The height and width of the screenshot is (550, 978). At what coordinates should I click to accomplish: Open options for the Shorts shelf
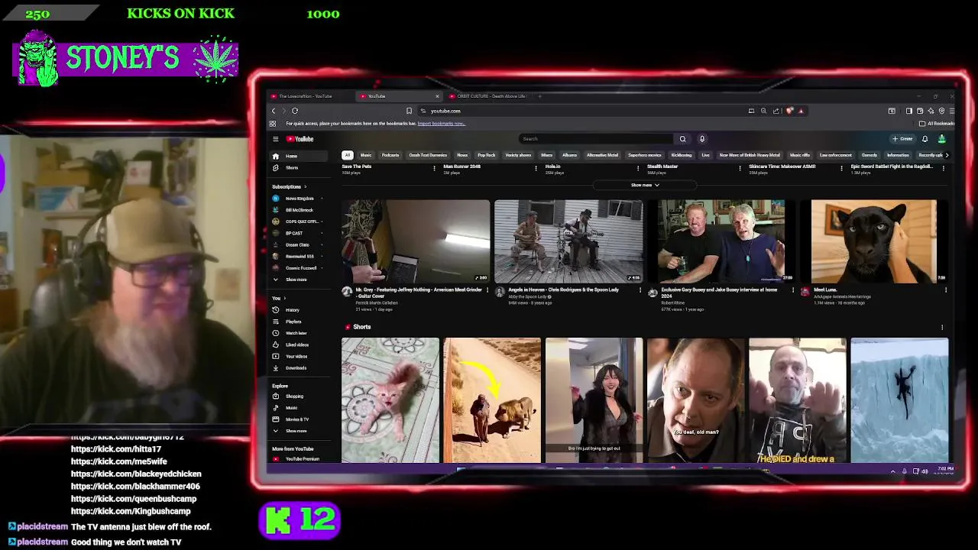[x=941, y=327]
